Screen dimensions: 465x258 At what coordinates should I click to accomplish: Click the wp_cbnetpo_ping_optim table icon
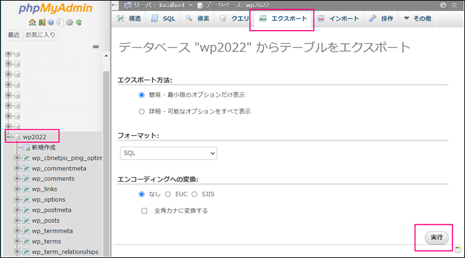click(26, 158)
